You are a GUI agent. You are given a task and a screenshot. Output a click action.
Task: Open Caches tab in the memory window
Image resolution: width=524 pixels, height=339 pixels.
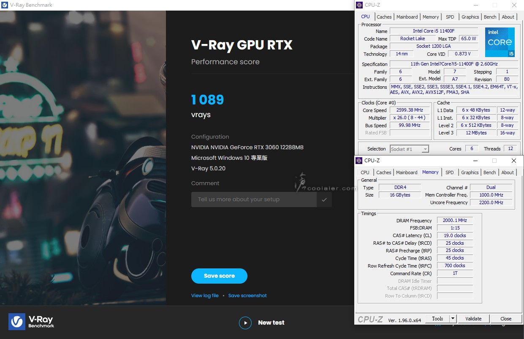(384, 172)
